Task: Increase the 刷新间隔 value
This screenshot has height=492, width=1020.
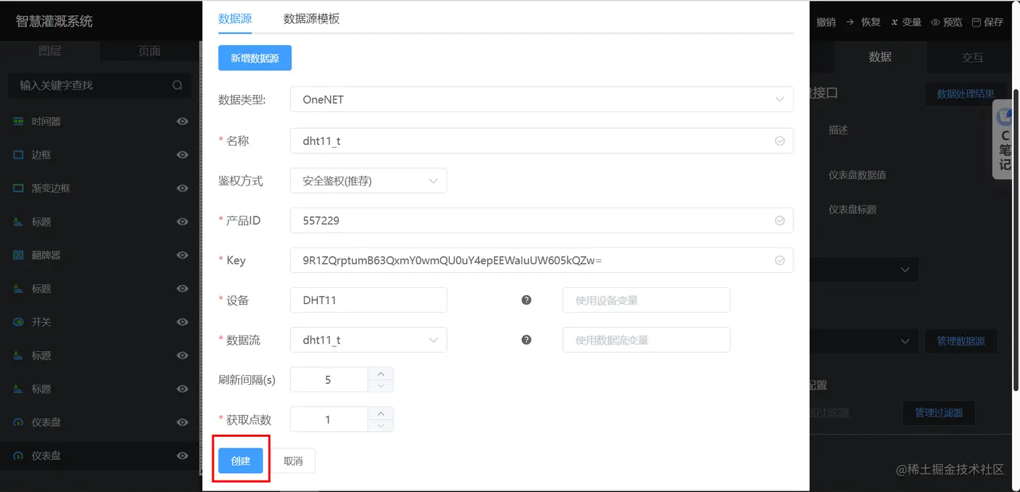Action: point(380,373)
